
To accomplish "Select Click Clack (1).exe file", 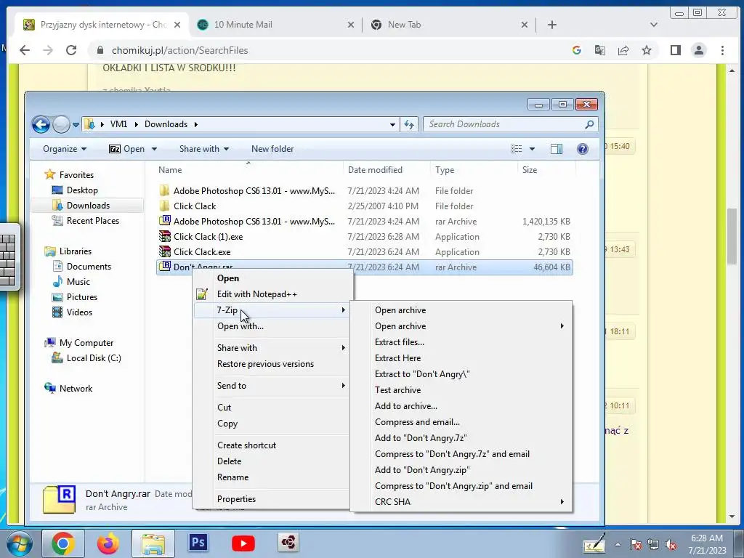I will (208, 236).
